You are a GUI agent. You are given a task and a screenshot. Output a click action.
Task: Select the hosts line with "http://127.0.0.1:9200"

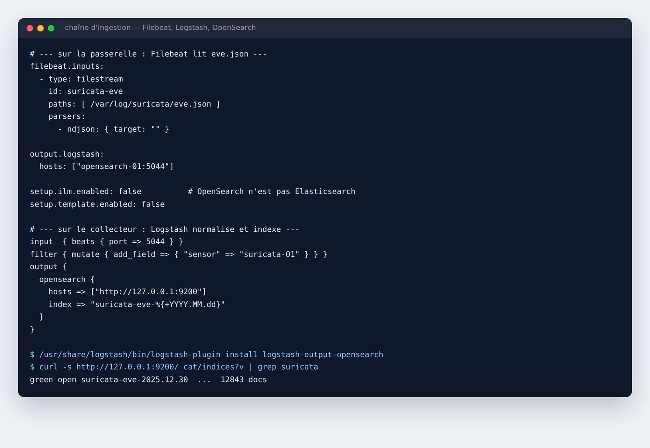(128, 292)
